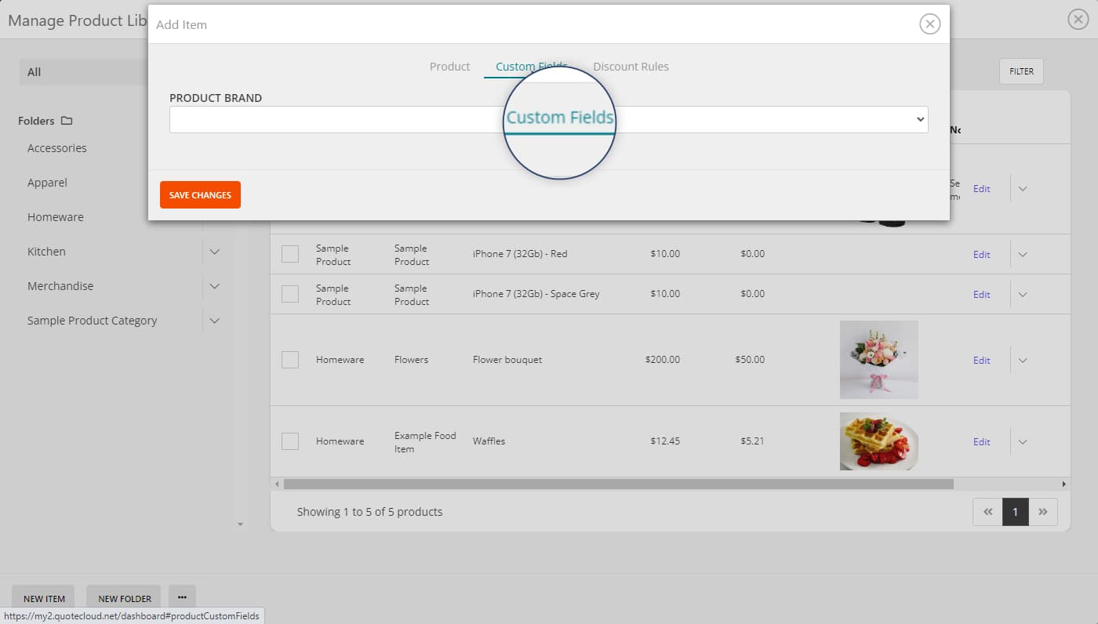Open the FILTER panel

1020,71
